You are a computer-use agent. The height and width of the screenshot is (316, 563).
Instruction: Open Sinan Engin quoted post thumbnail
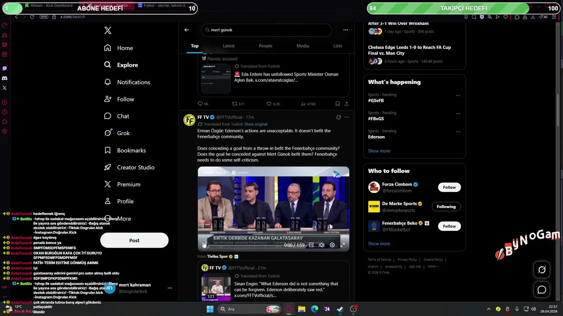tap(216, 288)
